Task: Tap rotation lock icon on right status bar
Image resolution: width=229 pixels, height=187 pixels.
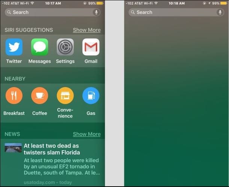Action: tap(205, 3)
